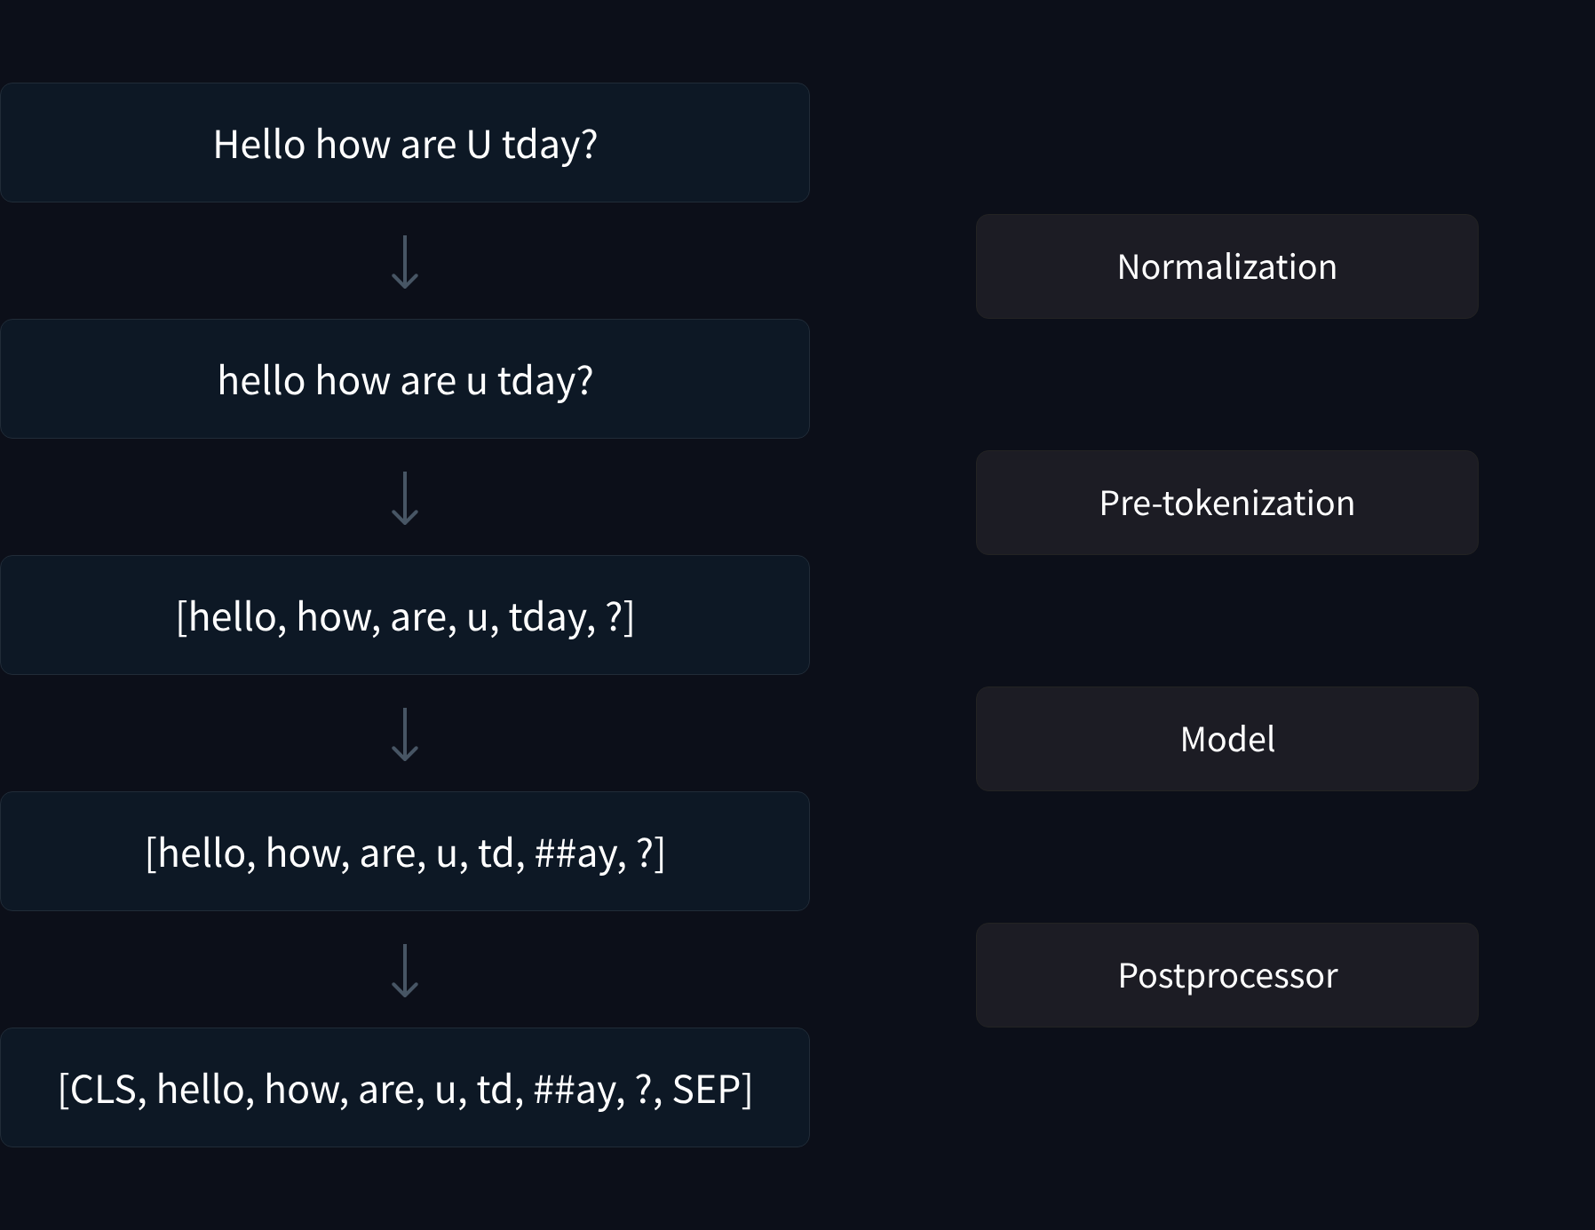1595x1230 pixels.
Task: Click the capital 'U' in the input sentence
Action: [x=479, y=145]
